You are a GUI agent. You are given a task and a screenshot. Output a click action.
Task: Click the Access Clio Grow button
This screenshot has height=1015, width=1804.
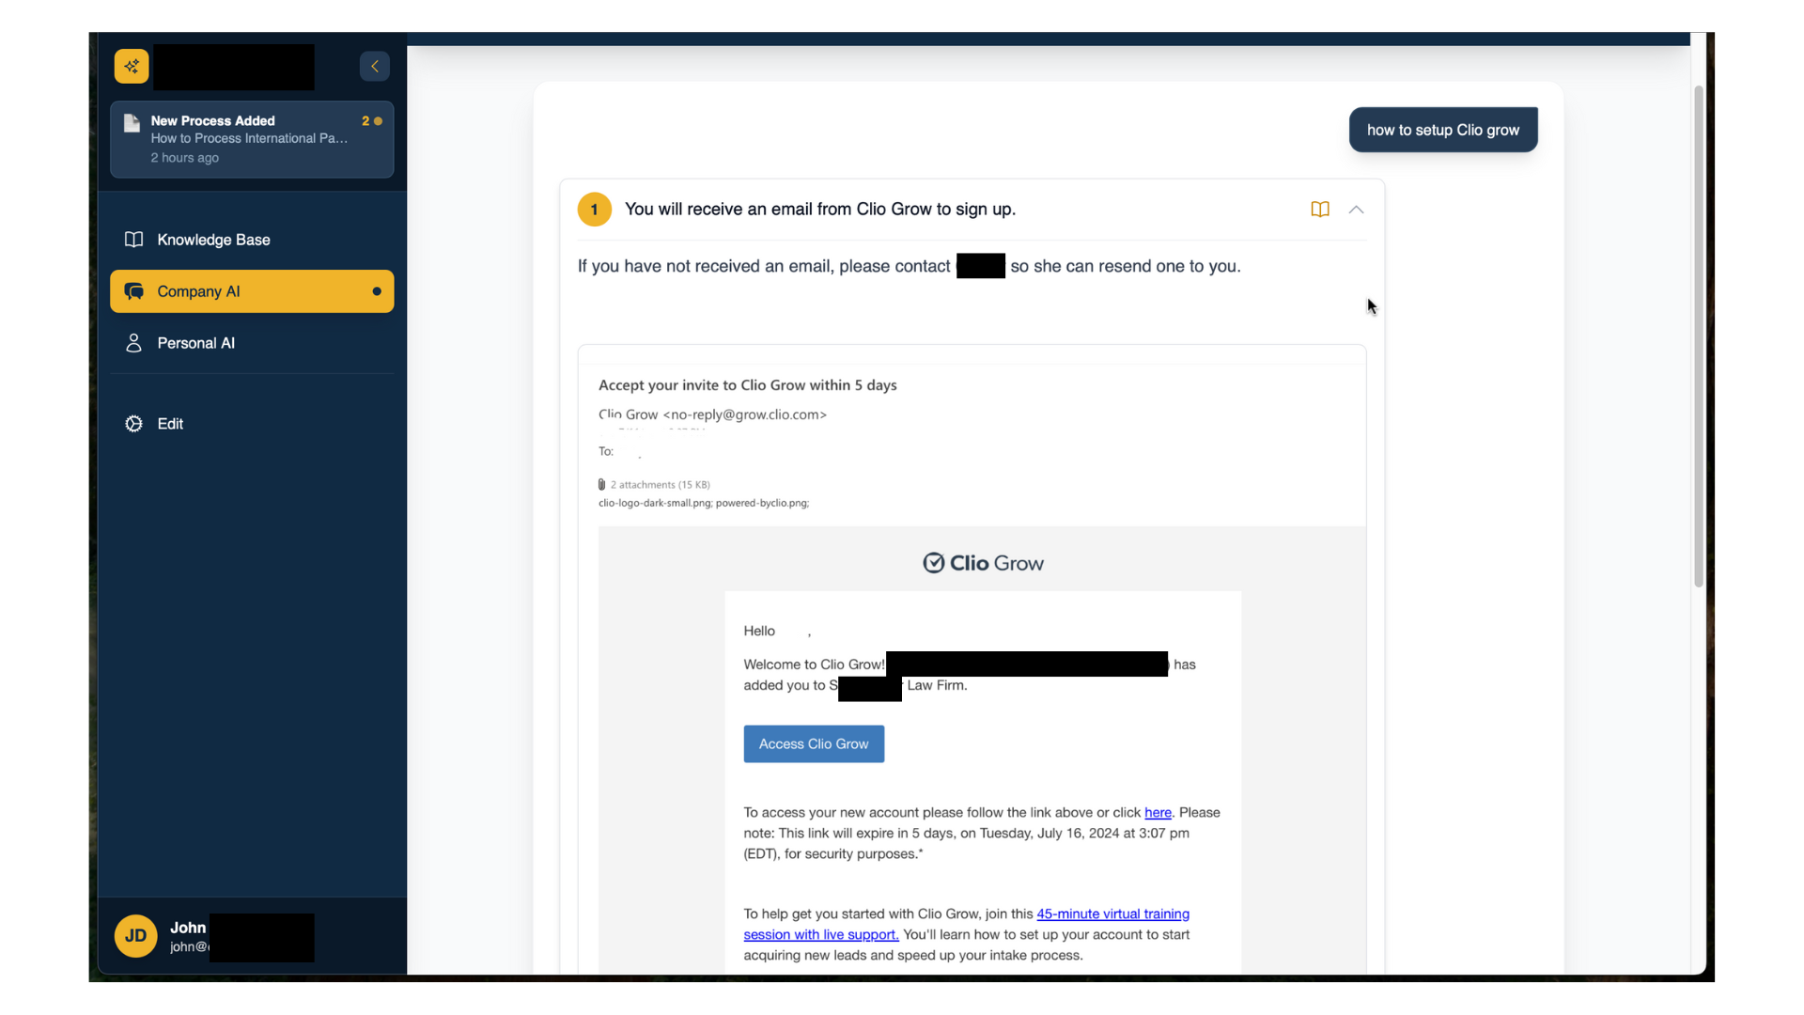(x=813, y=743)
